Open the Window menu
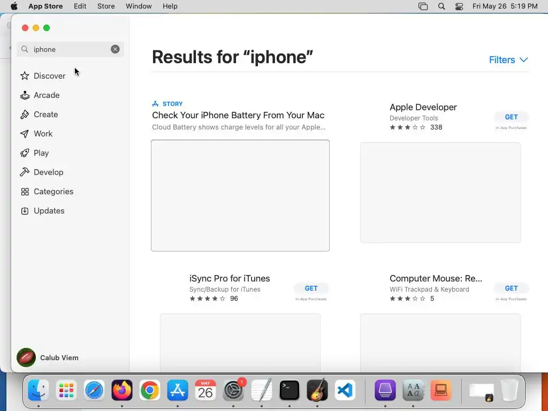This screenshot has height=411, width=548. pyautogui.click(x=139, y=6)
